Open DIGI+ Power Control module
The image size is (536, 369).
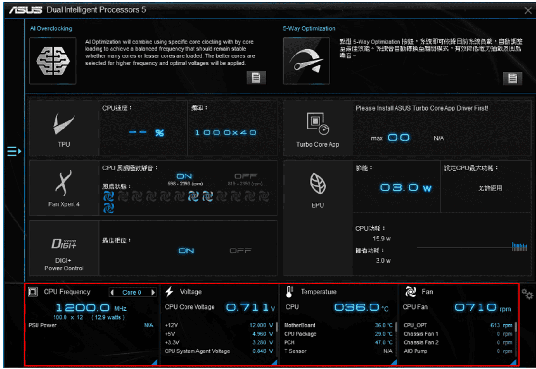[64, 248]
